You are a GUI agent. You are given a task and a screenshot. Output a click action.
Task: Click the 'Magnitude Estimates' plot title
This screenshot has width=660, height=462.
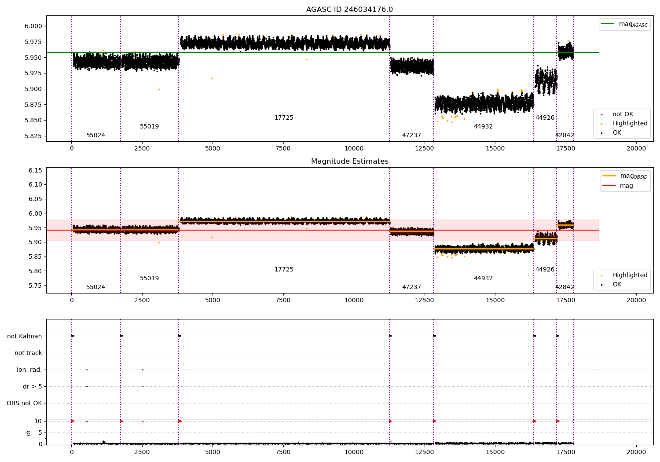pyautogui.click(x=349, y=161)
